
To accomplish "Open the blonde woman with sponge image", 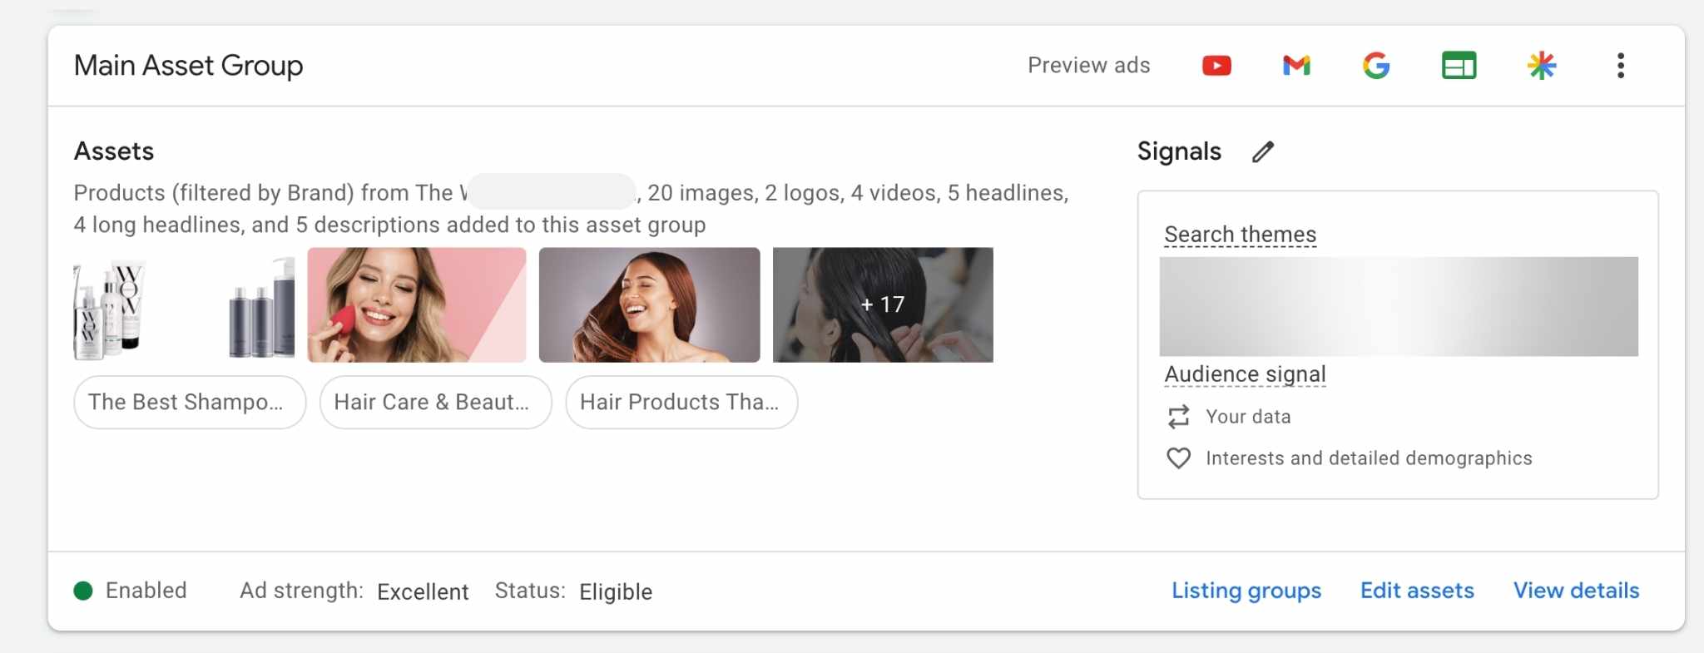I will [x=417, y=305].
